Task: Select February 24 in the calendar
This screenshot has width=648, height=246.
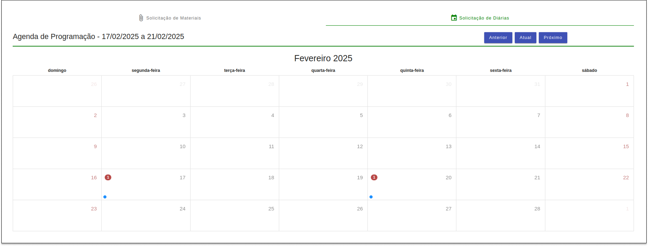Action: pos(146,216)
